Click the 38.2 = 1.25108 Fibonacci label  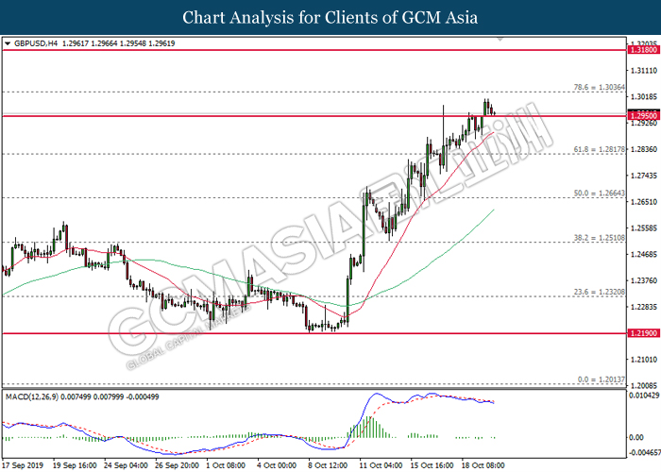[x=599, y=238]
